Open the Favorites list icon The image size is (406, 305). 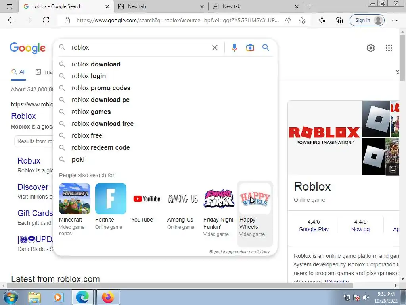pyautogui.click(x=322, y=20)
